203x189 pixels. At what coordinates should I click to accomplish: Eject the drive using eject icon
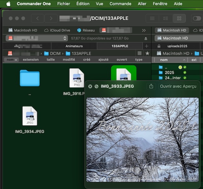[146, 38]
